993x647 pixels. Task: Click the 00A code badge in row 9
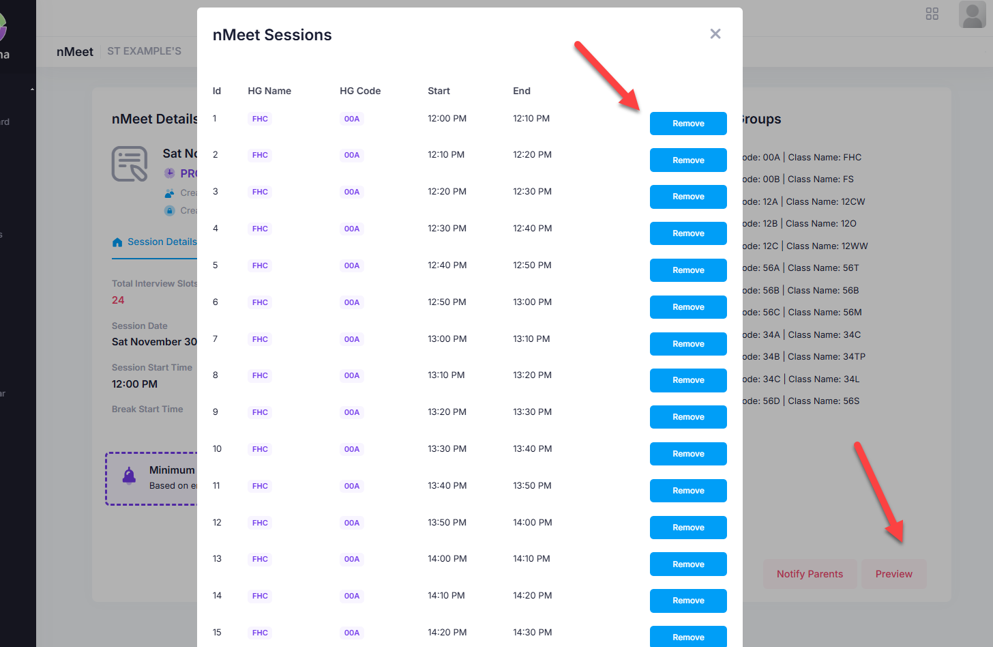[x=352, y=412]
